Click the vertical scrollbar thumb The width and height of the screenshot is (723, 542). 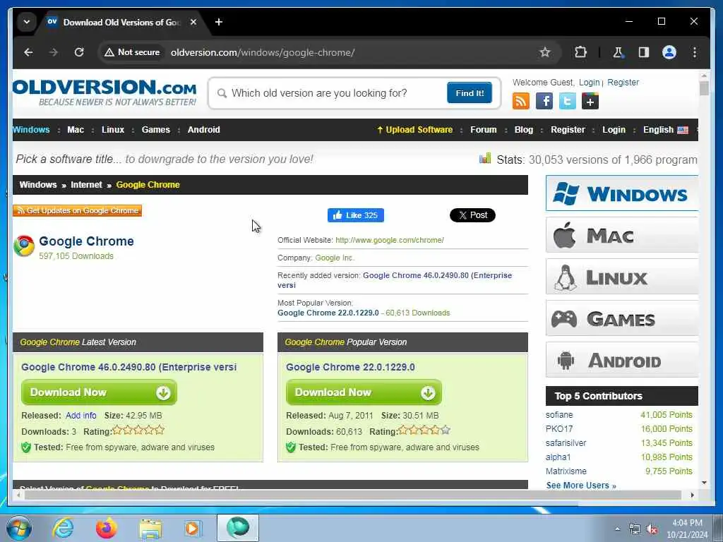[704, 88]
